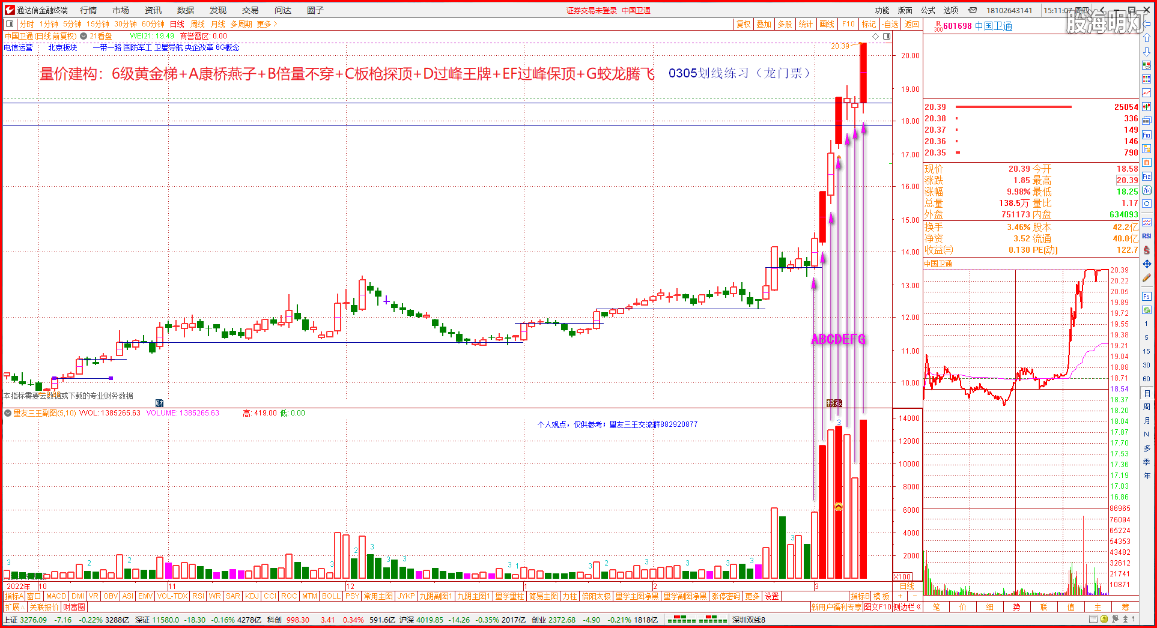
Task: Click the RSI sidebar icon
Action: 1147,236
